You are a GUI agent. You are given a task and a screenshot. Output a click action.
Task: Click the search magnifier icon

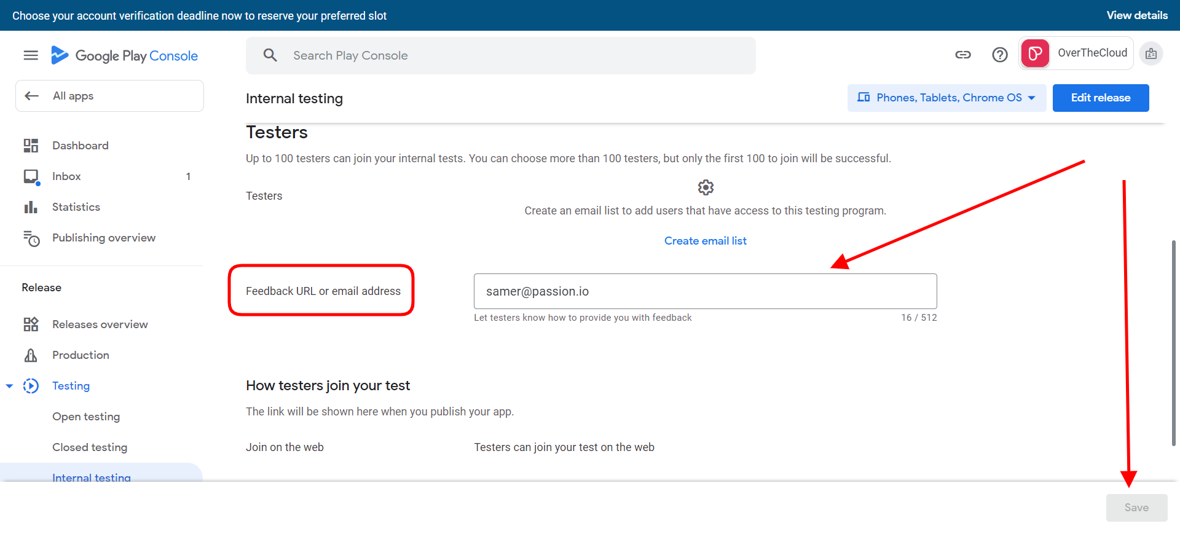(x=270, y=55)
